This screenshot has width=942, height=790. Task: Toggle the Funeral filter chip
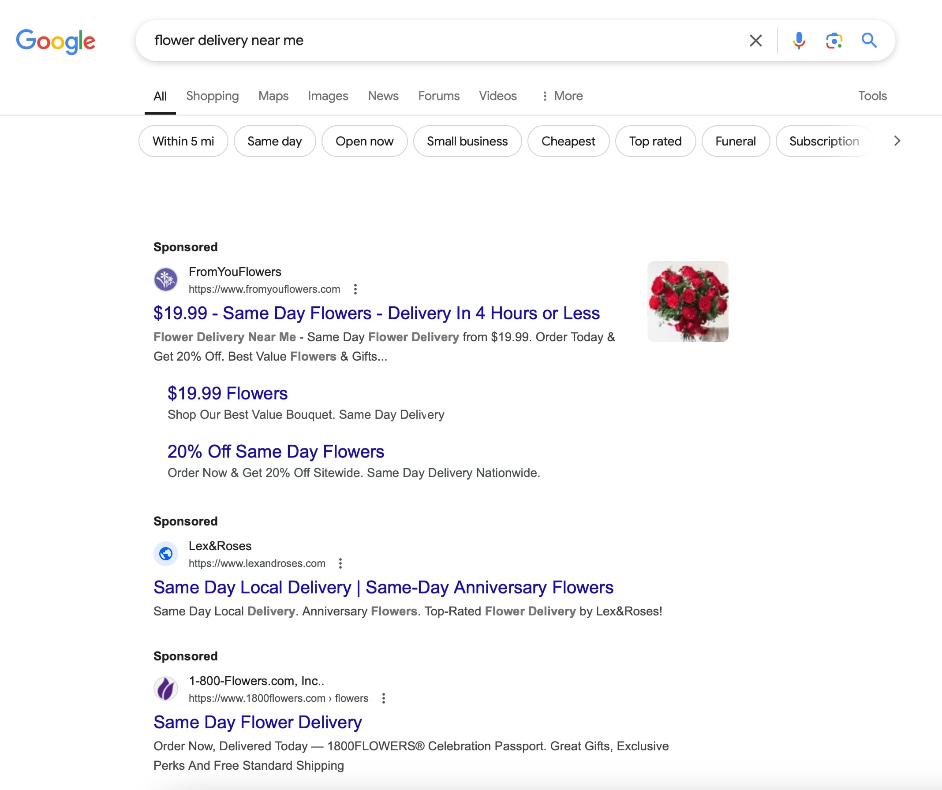[x=735, y=141]
